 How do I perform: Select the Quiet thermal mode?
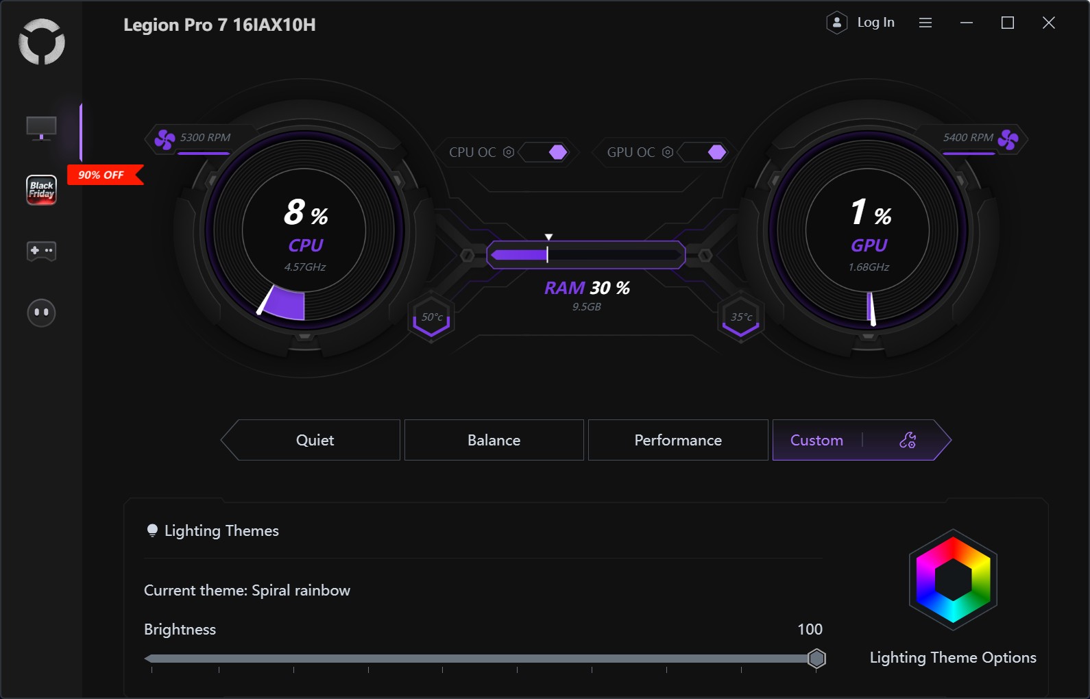click(x=315, y=440)
